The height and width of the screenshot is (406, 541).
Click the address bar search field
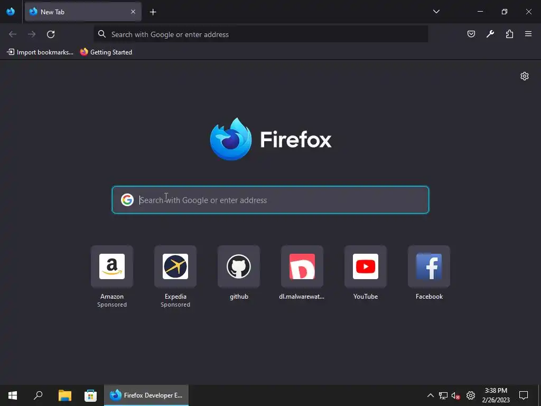tap(261, 34)
